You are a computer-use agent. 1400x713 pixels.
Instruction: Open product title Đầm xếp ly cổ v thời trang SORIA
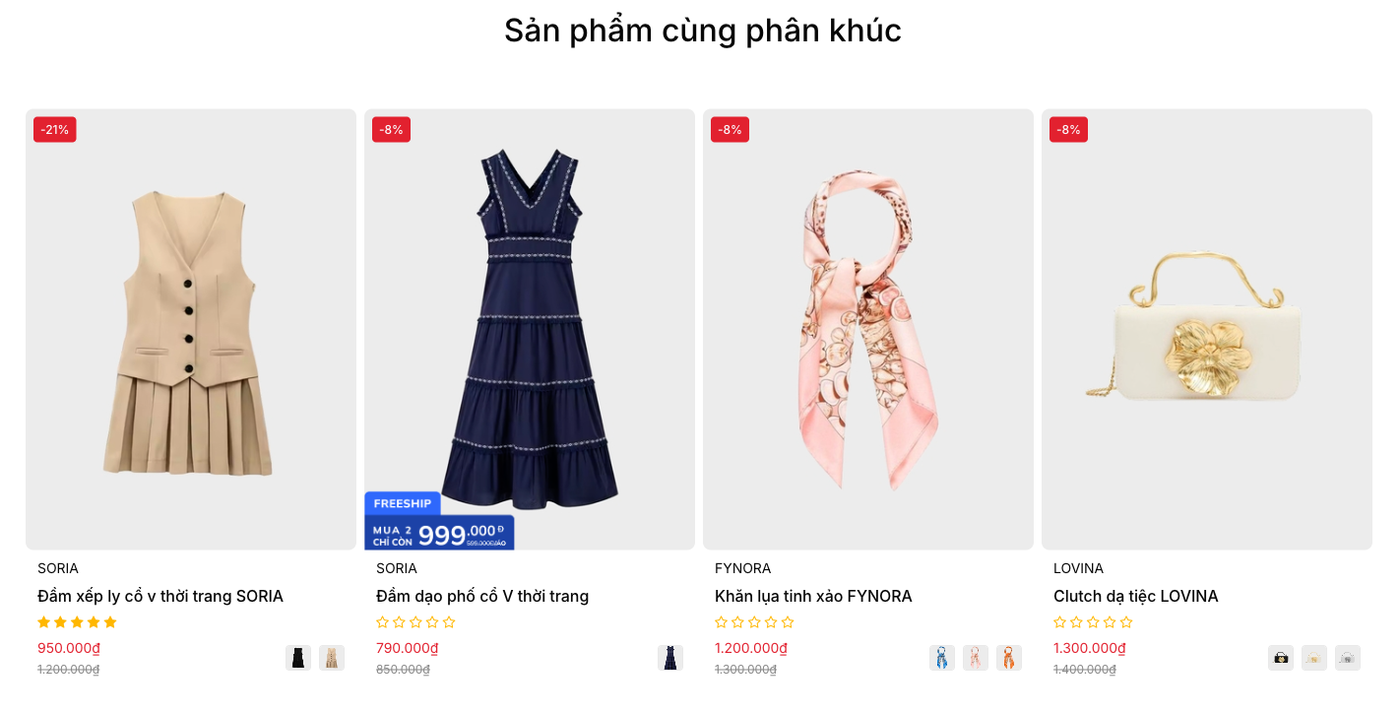160,596
